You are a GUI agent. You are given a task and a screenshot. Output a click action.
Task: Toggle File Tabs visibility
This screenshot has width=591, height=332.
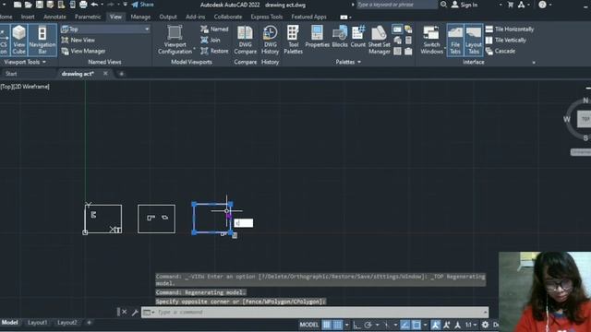(x=455, y=40)
